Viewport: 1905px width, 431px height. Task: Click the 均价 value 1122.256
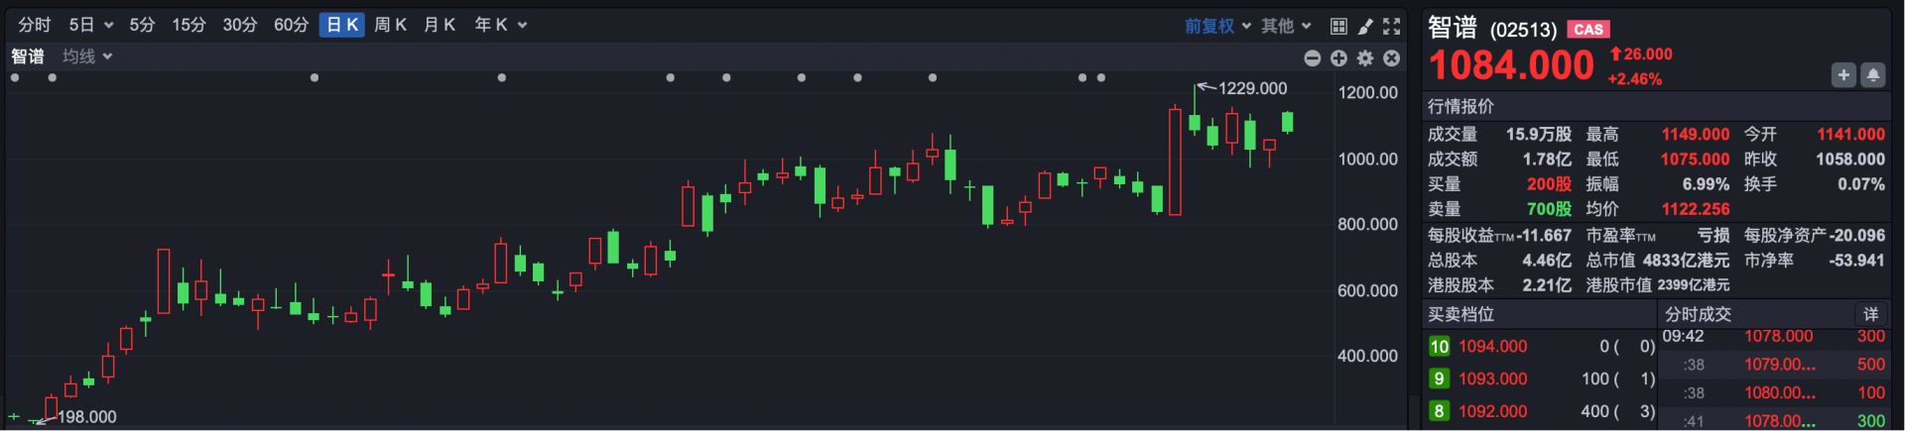(1696, 209)
